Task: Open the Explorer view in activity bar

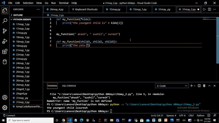Action: 5,11
